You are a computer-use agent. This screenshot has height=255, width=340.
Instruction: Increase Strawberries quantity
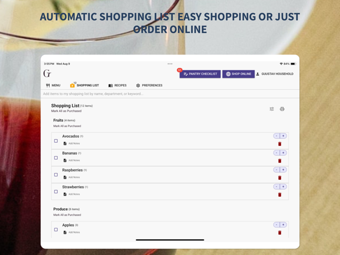[x=283, y=187]
